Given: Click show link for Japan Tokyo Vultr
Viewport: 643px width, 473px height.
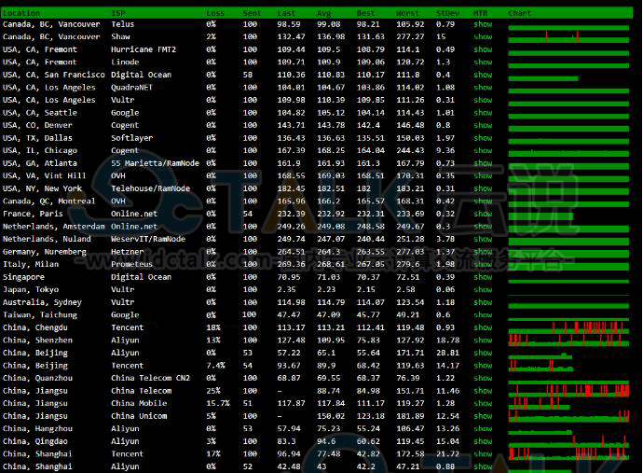Looking at the screenshot, I should (483, 290).
